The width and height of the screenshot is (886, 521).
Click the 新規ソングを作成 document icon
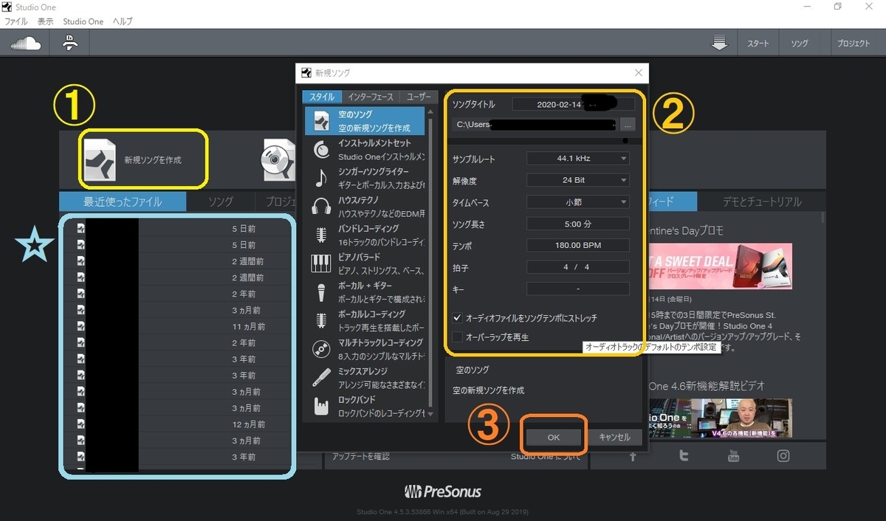(x=100, y=159)
